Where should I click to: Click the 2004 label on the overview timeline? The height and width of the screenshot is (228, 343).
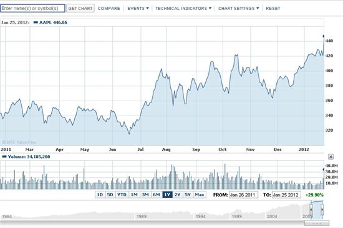click(272, 216)
